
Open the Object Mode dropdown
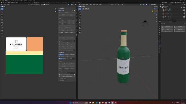point(85,5)
